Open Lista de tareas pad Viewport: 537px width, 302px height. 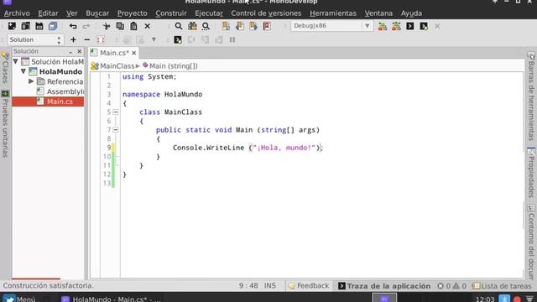tap(502, 285)
